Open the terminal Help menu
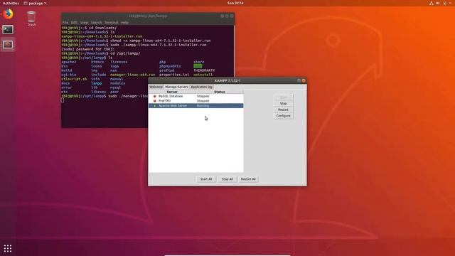The width and height of the screenshot is (455, 256). (124, 22)
